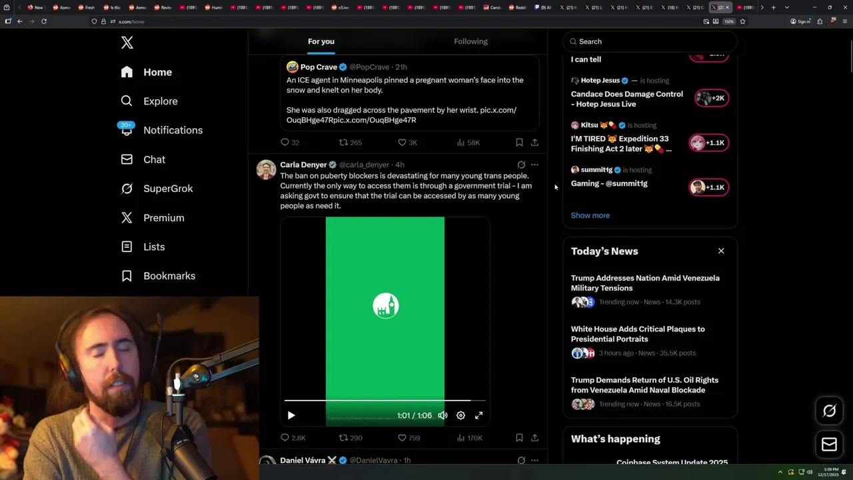This screenshot has width=853, height=480.
Task: Bookmark the Pop Crave post
Action: 519,143
